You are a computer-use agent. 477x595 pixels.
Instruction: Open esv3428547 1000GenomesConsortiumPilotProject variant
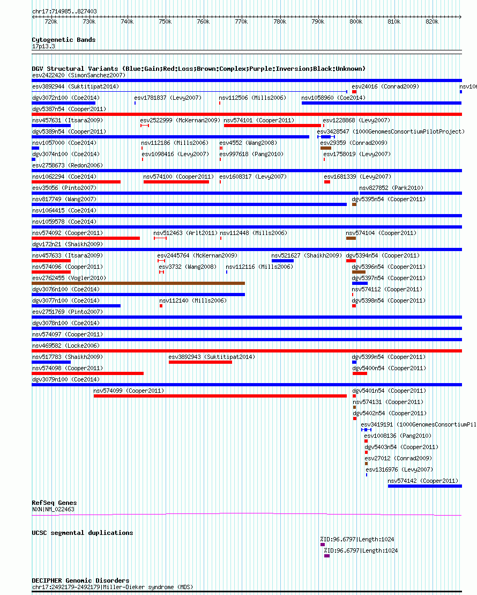pyautogui.click(x=391, y=131)
